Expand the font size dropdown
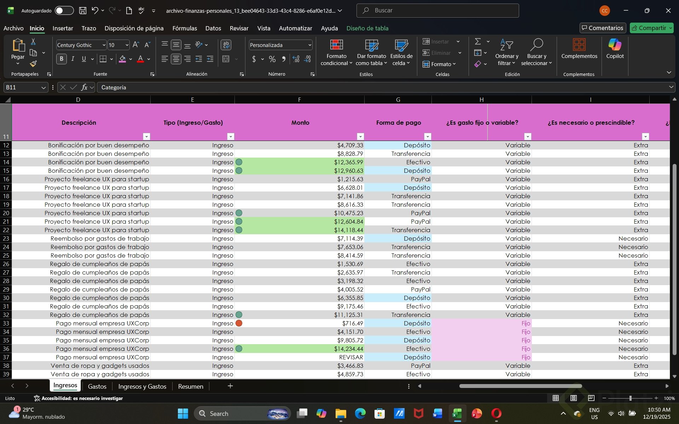The width and height of the screenshot is (679, 424). [x=127, y=45]
